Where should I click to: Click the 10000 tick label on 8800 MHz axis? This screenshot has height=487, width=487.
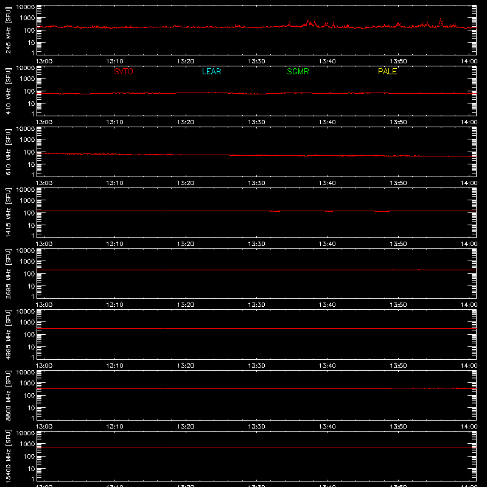(x=26, y=373)
